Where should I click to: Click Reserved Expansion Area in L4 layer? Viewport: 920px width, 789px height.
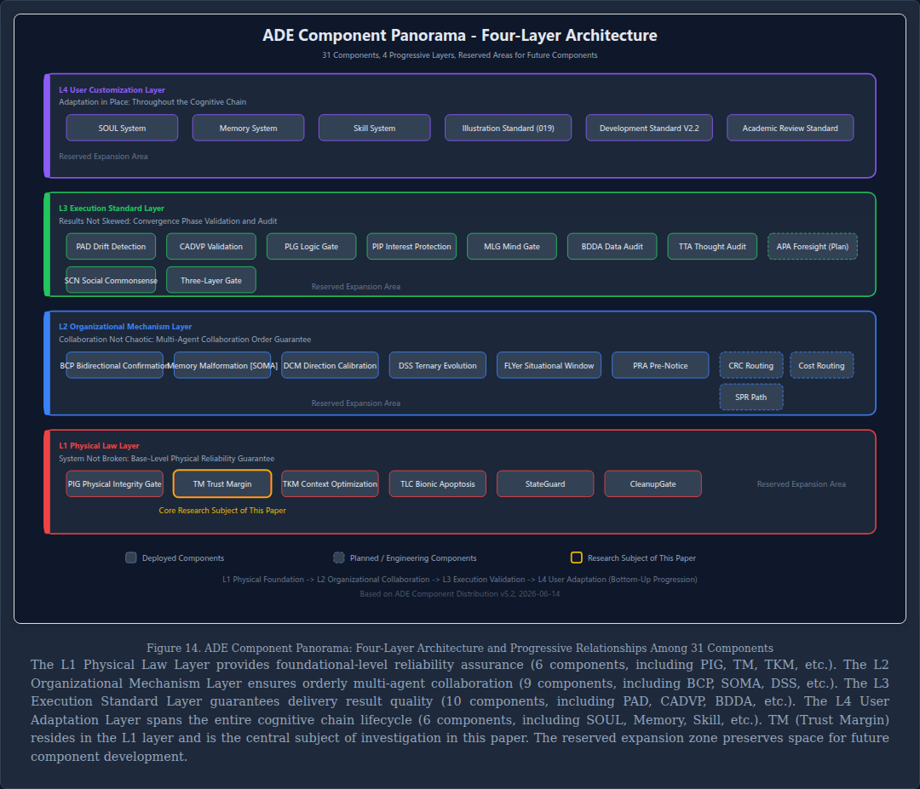coord(103,157)
